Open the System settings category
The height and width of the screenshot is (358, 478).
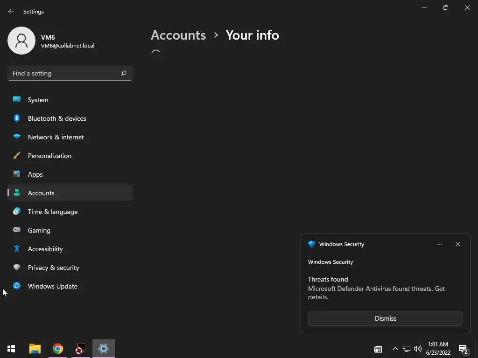tap(38, 100)
